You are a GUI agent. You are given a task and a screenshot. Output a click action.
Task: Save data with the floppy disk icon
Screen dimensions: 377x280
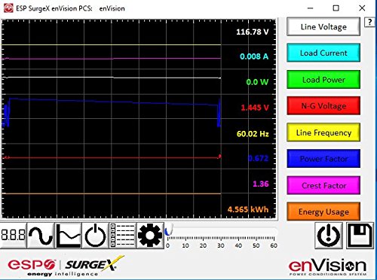(x=360, y=235)
